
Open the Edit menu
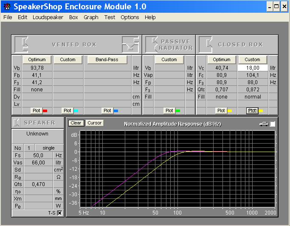pos(23,17)
